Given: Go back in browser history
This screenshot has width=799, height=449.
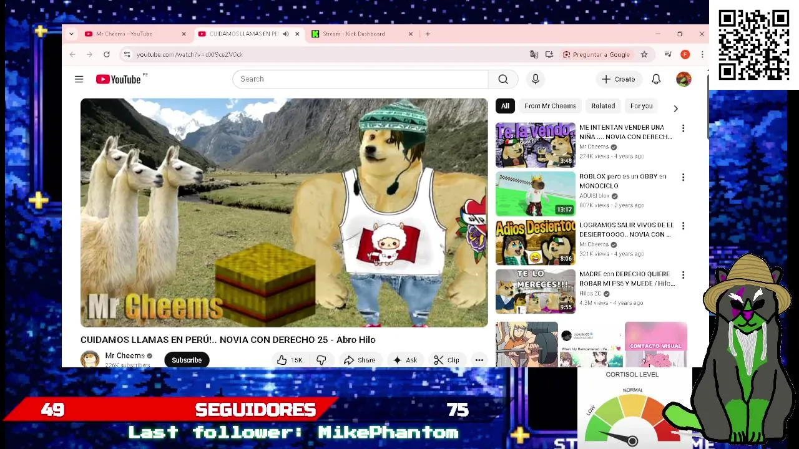Looking at the screenshot, I should coord(72,54).
